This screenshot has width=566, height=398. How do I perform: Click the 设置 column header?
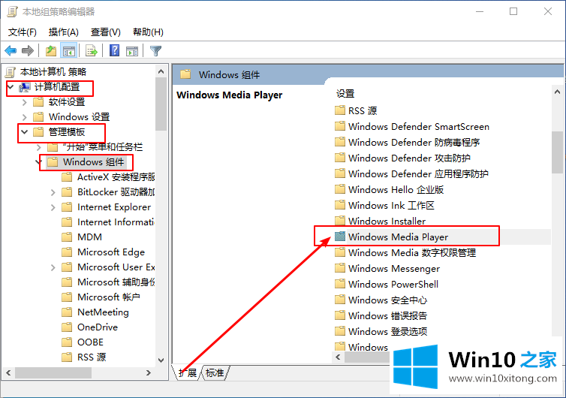[345, 94]
